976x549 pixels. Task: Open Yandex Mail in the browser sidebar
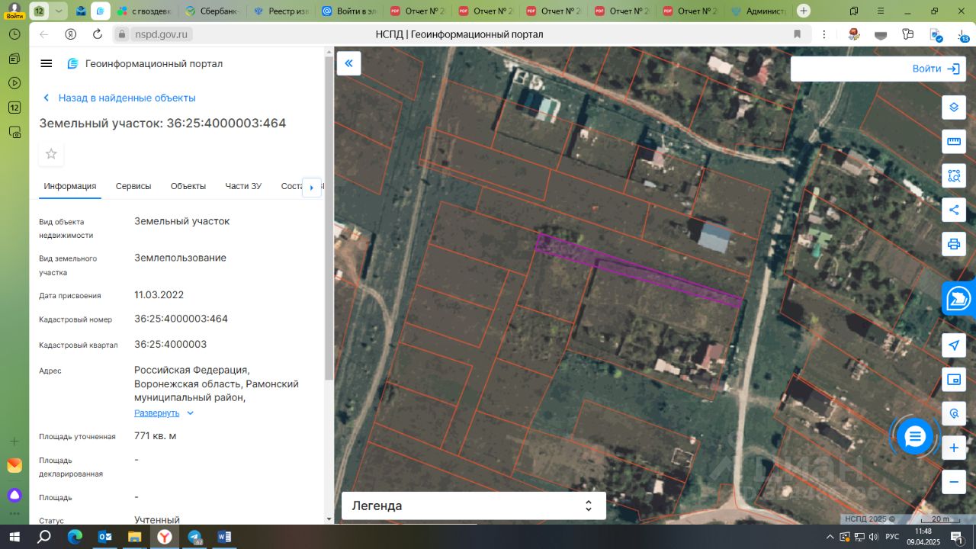pyautogui.click(x=14, y=465)
